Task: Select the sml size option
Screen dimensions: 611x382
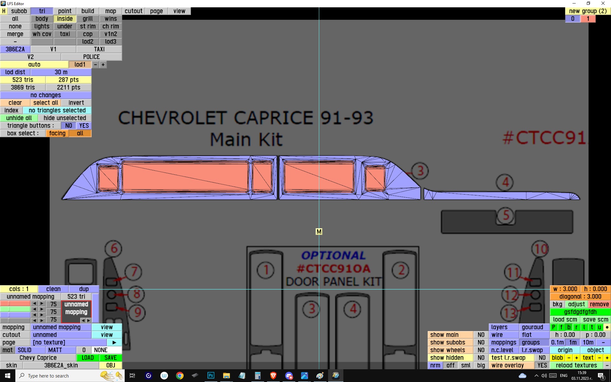Action: click(466, 365)
